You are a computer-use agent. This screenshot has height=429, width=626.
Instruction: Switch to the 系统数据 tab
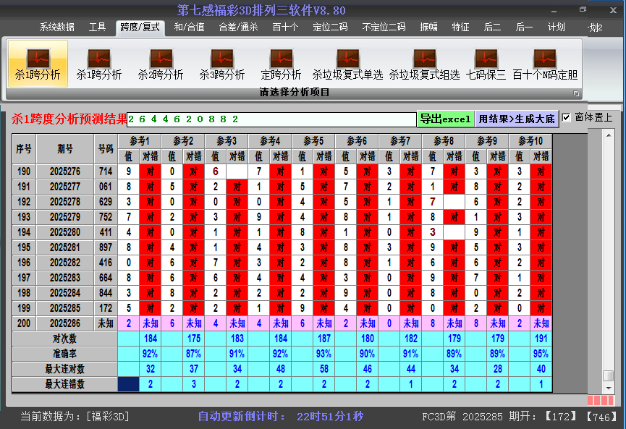(x=57, y=27)
